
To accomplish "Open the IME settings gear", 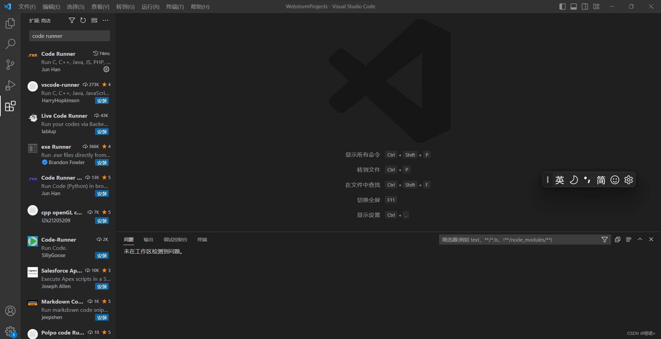I will coord(629,180).
